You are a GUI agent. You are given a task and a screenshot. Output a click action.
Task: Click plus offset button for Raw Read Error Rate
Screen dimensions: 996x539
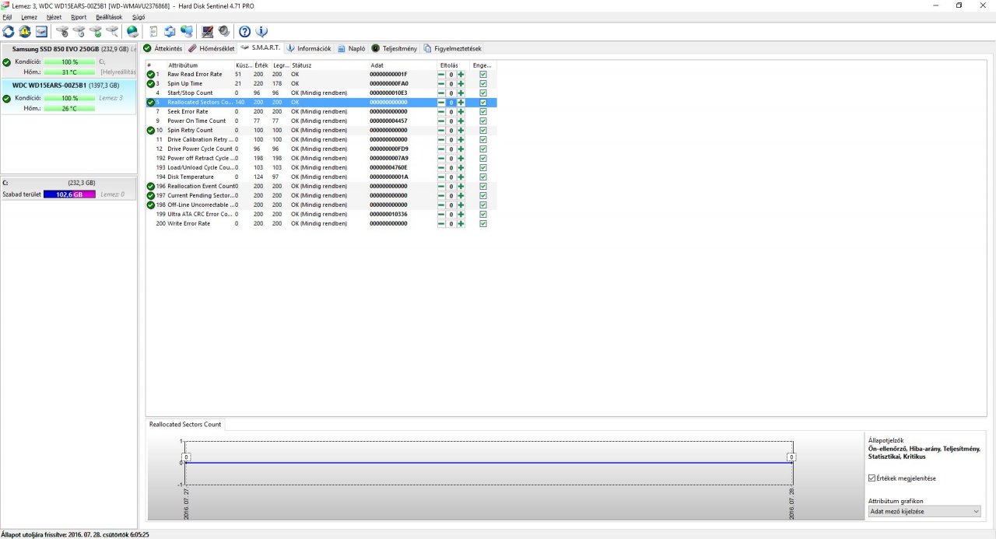click(461, 75)
